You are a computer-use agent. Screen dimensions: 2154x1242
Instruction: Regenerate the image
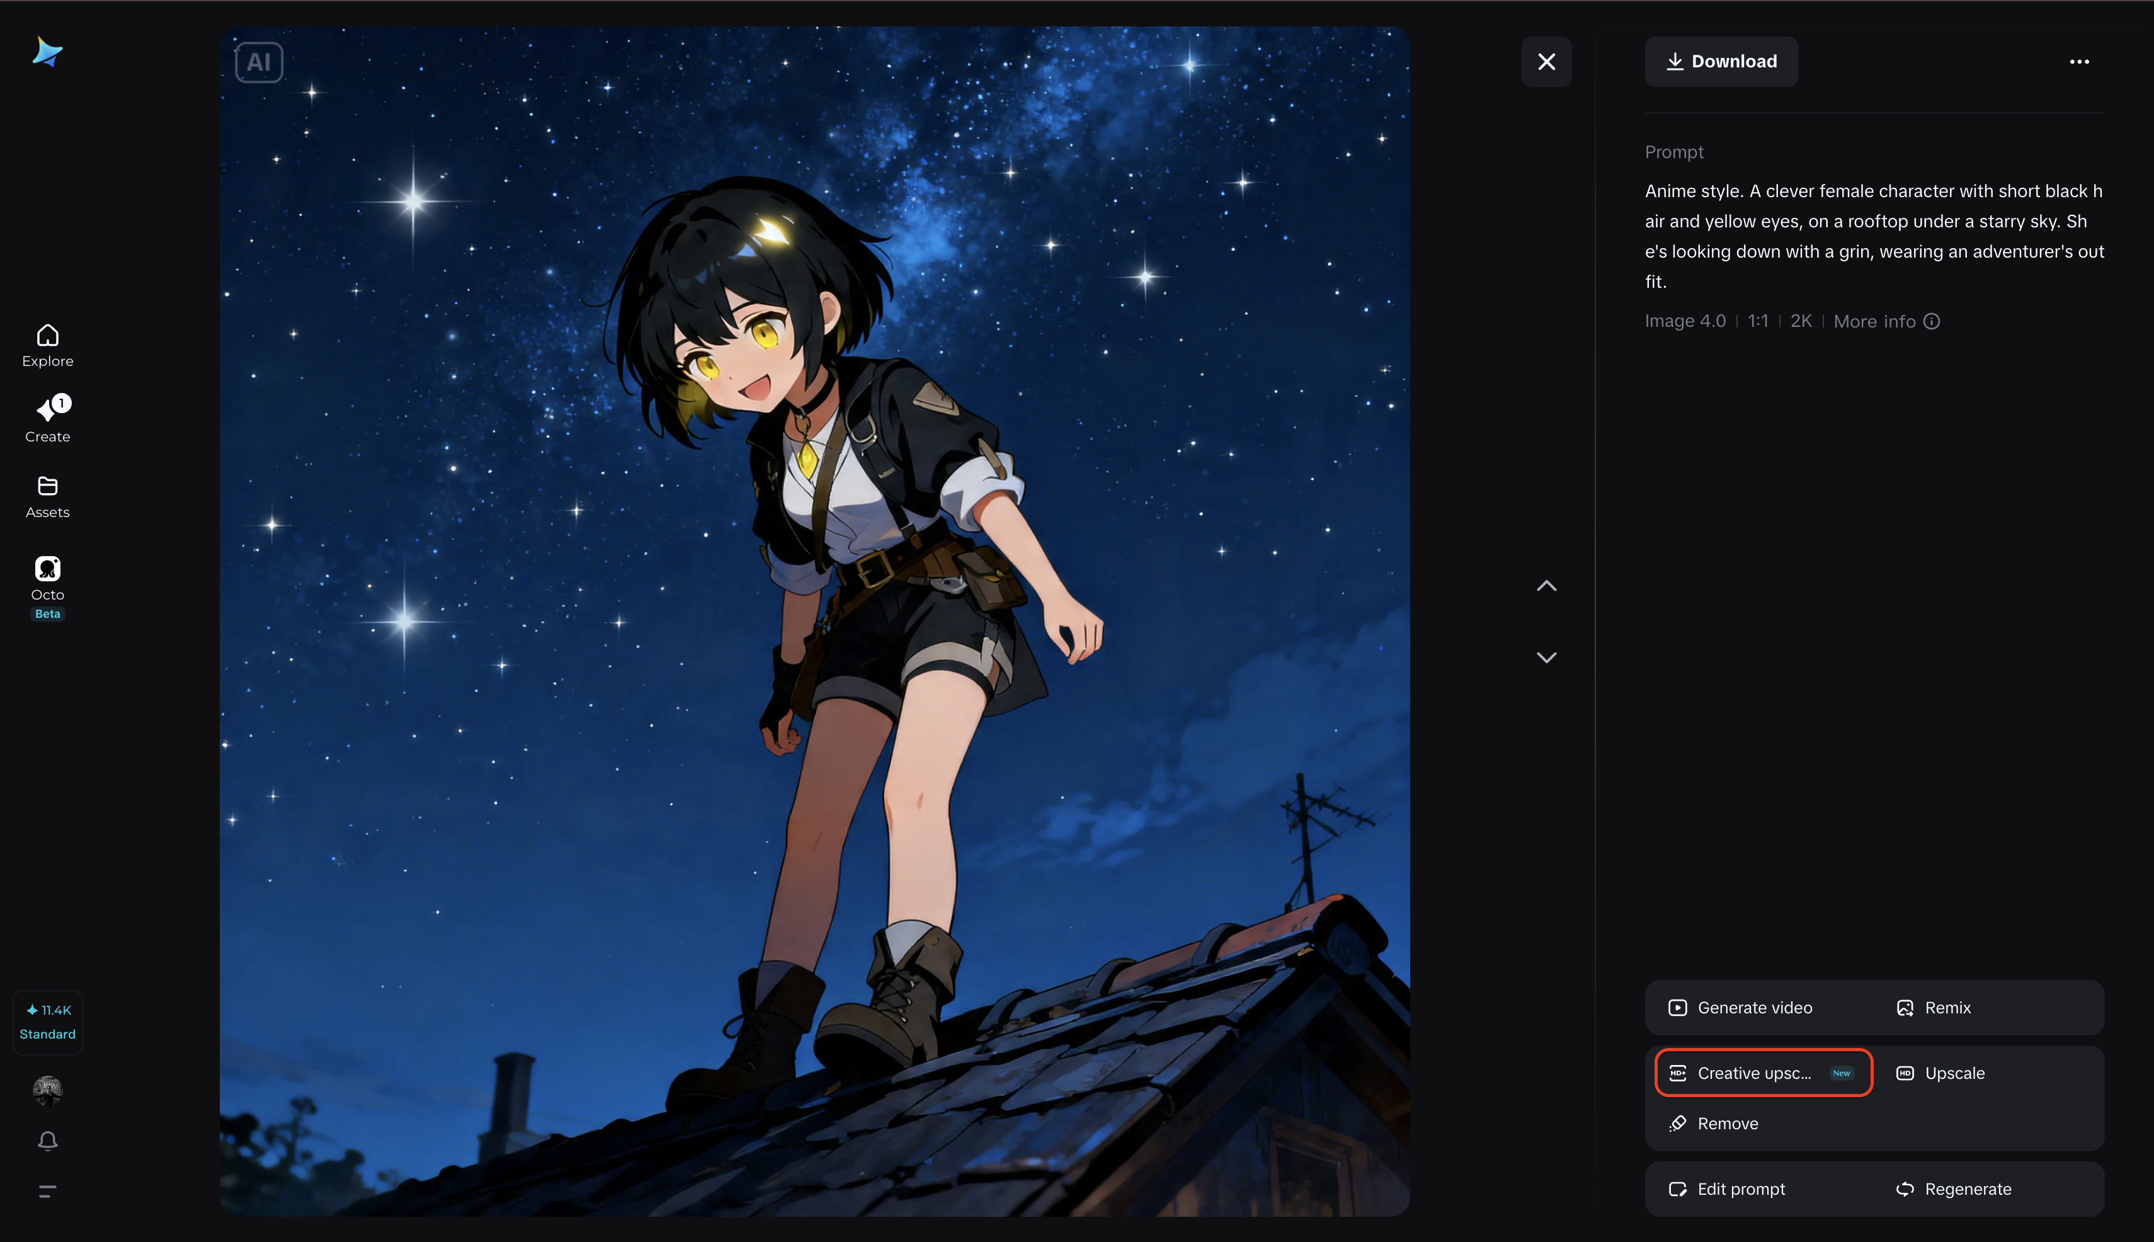tap(1954, 1189)
